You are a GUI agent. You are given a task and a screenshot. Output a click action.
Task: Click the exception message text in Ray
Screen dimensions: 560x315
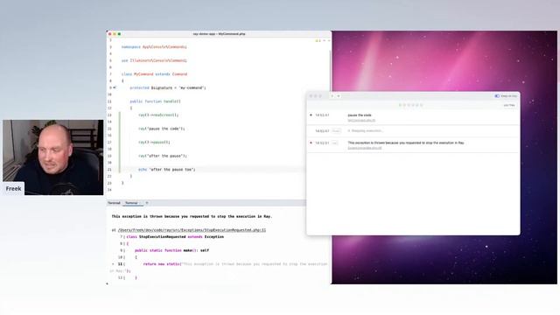point(406,143)
